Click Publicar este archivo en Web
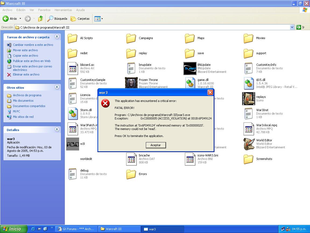Viewport: 310px width, 233px height. [x=32, y=61]
